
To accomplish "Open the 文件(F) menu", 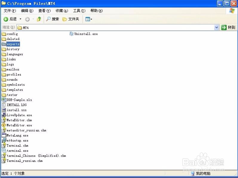I will [10, 11].
